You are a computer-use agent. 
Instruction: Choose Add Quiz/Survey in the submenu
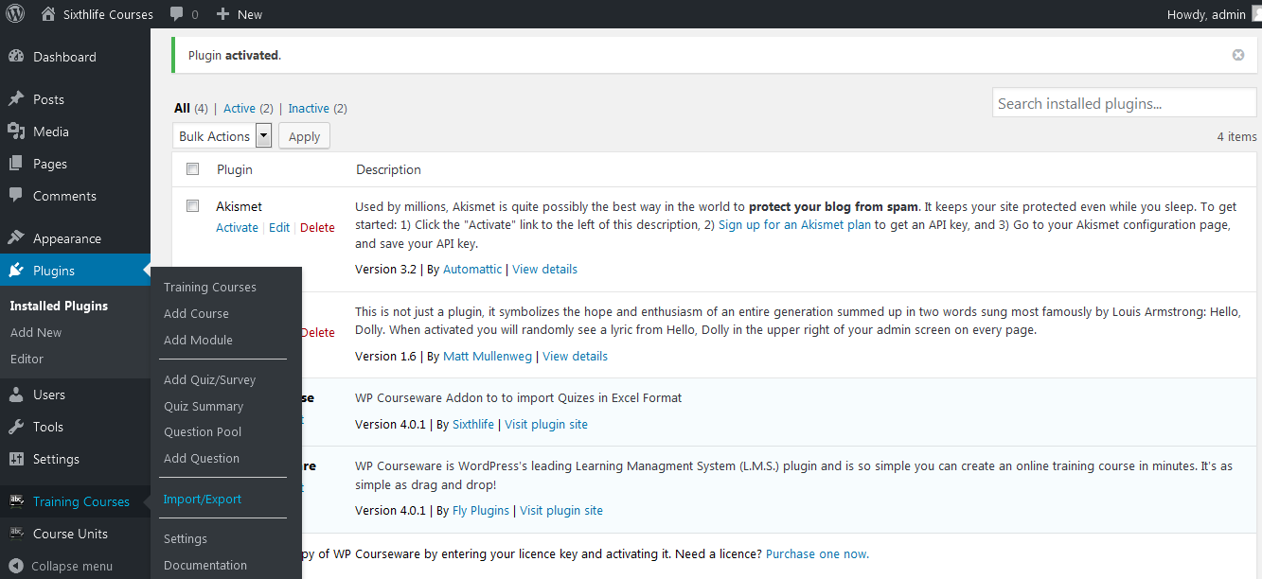click(x=209, y=379)
